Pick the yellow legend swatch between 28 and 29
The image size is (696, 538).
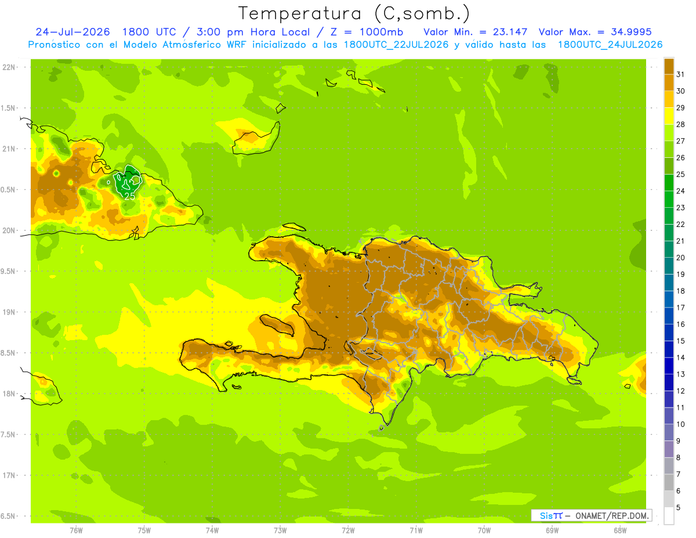[669, 116]
